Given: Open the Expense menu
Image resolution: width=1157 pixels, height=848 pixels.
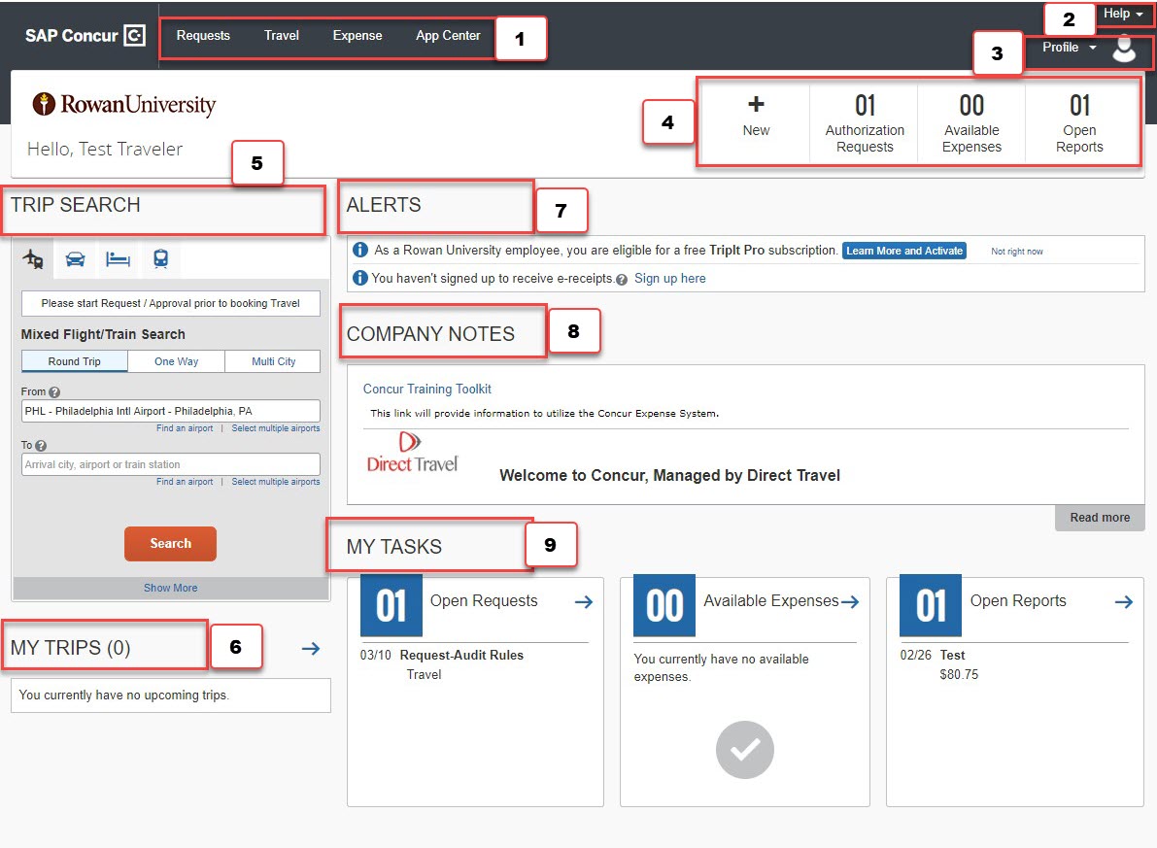Looking at the screenshot, I should [357, 36].
